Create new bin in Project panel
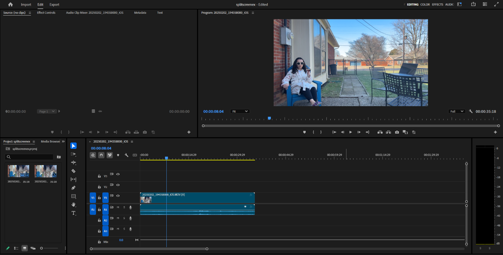Viewport: 503px width, 255px height. pyautogui.click(x=59, y=157)
